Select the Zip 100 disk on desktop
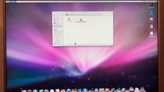 pos(151,33)
